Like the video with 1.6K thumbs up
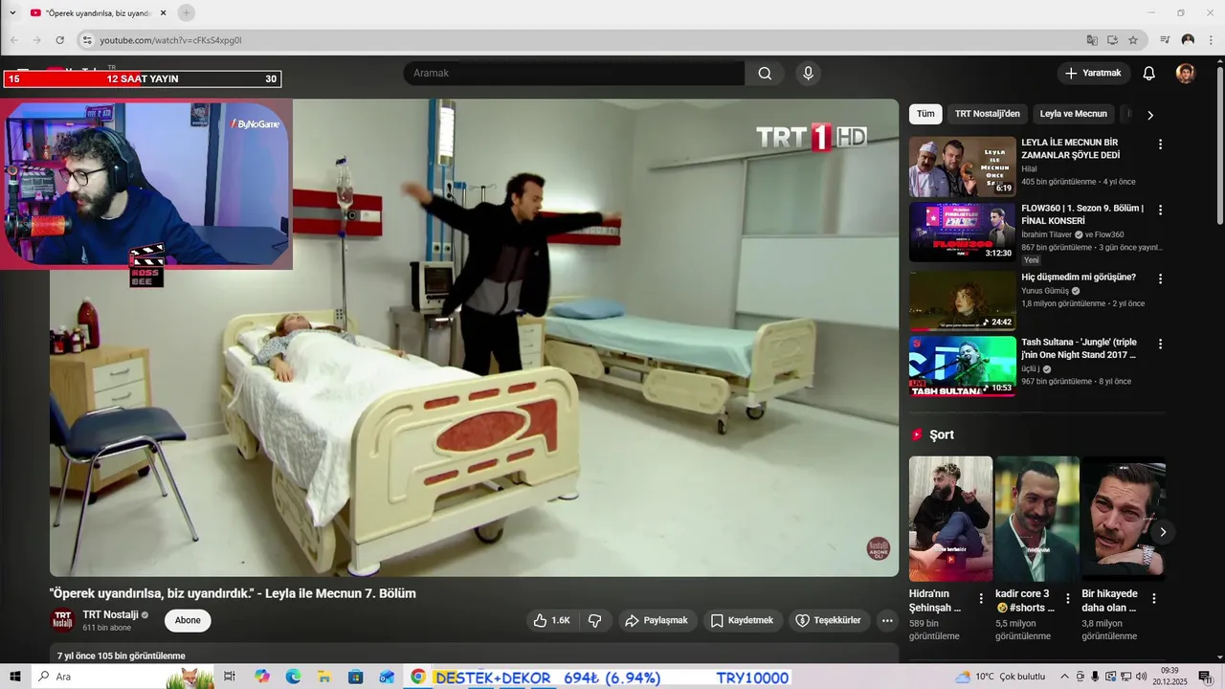 coord(551,620)
